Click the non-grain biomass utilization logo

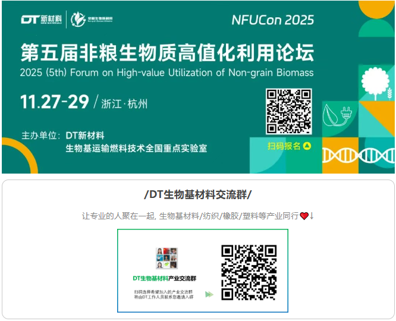pos(92,19)
